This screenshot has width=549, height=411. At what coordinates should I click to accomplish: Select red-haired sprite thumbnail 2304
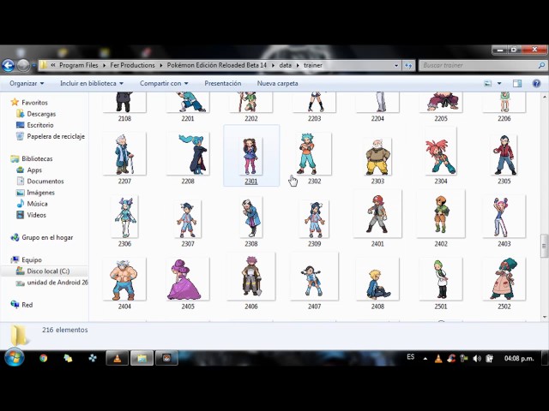pos(441,152)
